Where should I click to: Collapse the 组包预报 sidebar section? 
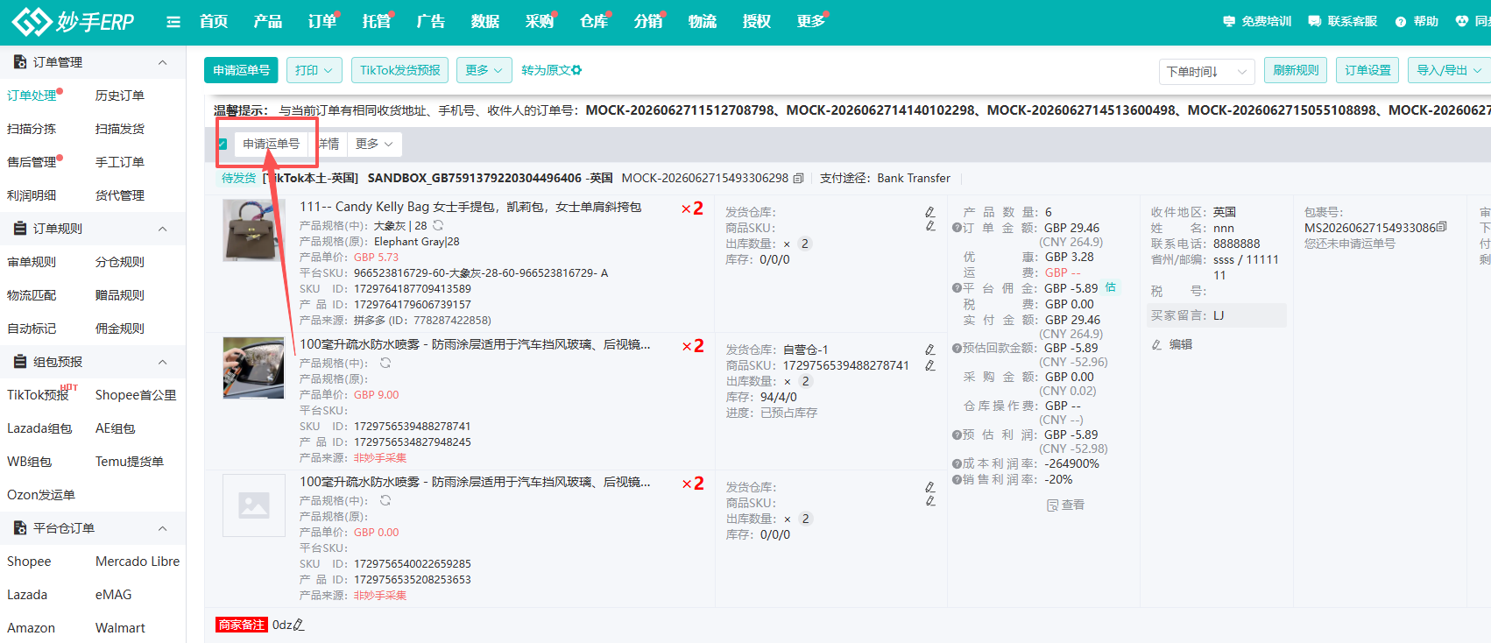point(162,362)
